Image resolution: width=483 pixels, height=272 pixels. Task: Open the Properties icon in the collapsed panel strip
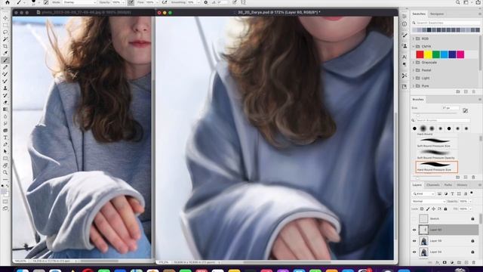point(405,17)
